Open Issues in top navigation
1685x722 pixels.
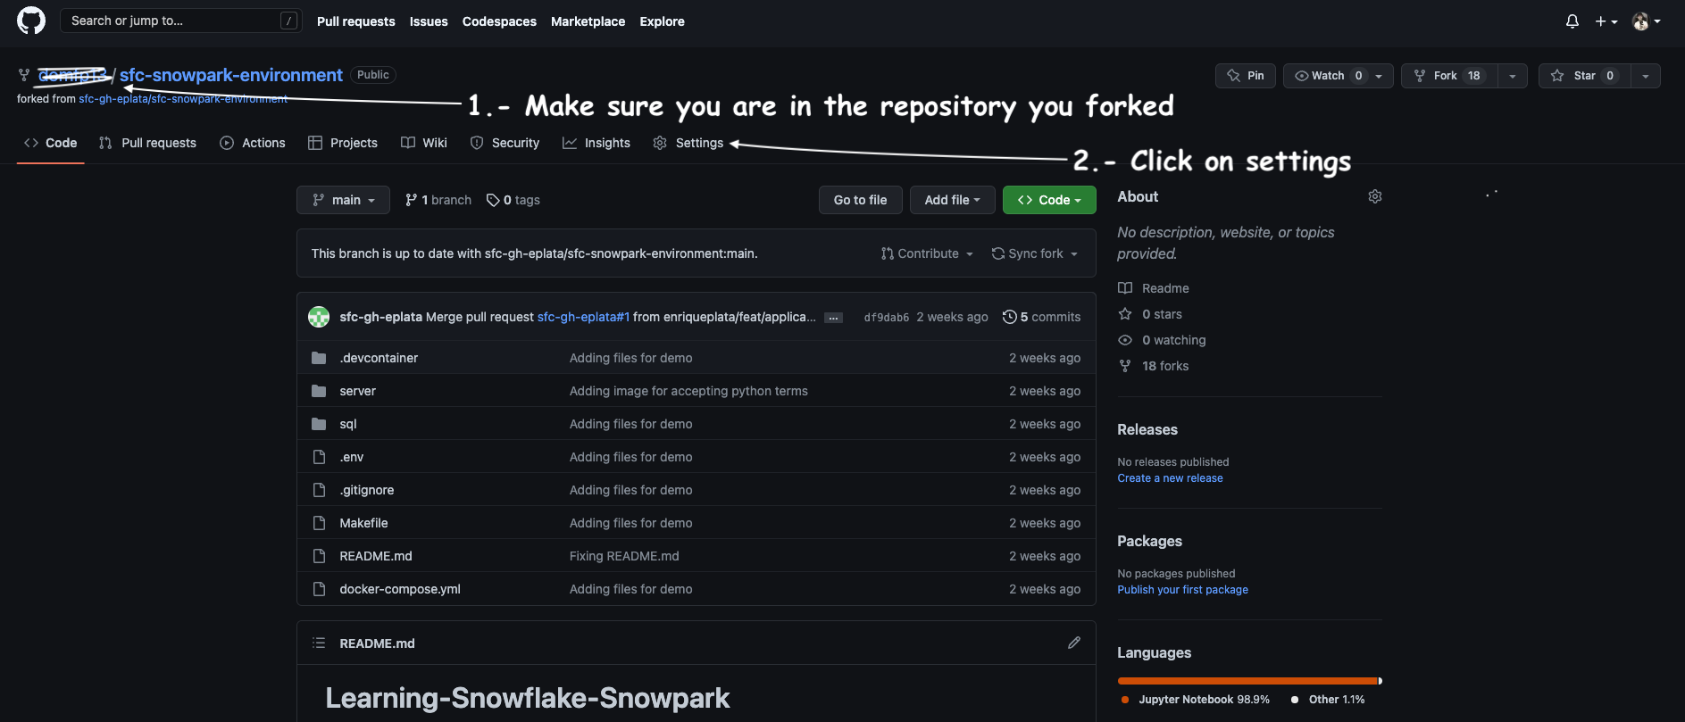pyautogui.click(x=429, y=21)
